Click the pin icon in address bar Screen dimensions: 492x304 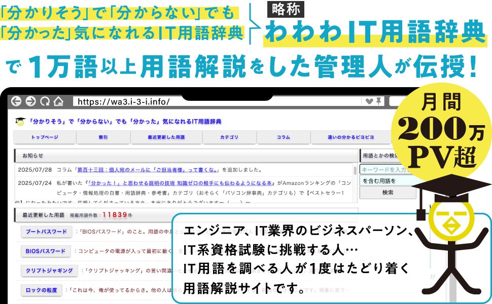(379, 101)
